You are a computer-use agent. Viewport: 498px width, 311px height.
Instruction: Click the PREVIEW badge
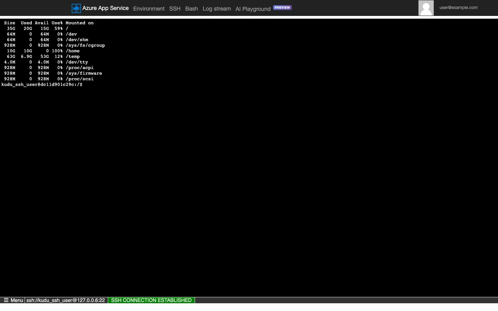282,8
